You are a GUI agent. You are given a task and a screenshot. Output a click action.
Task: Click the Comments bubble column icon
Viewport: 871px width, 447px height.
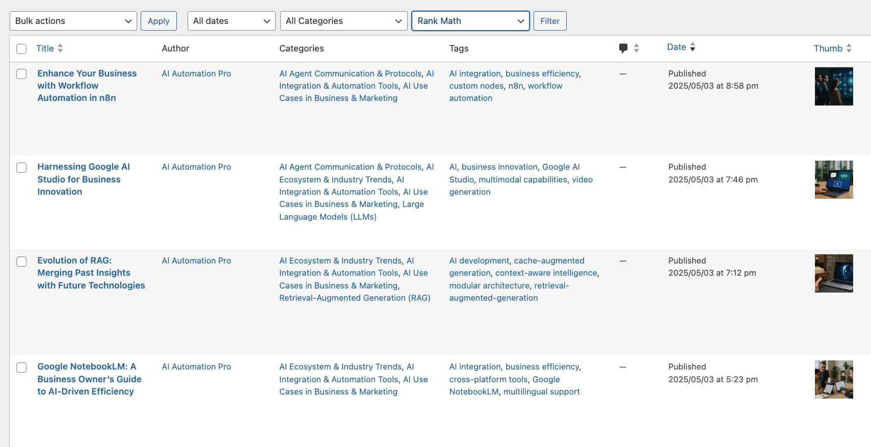tap(623, 48)
